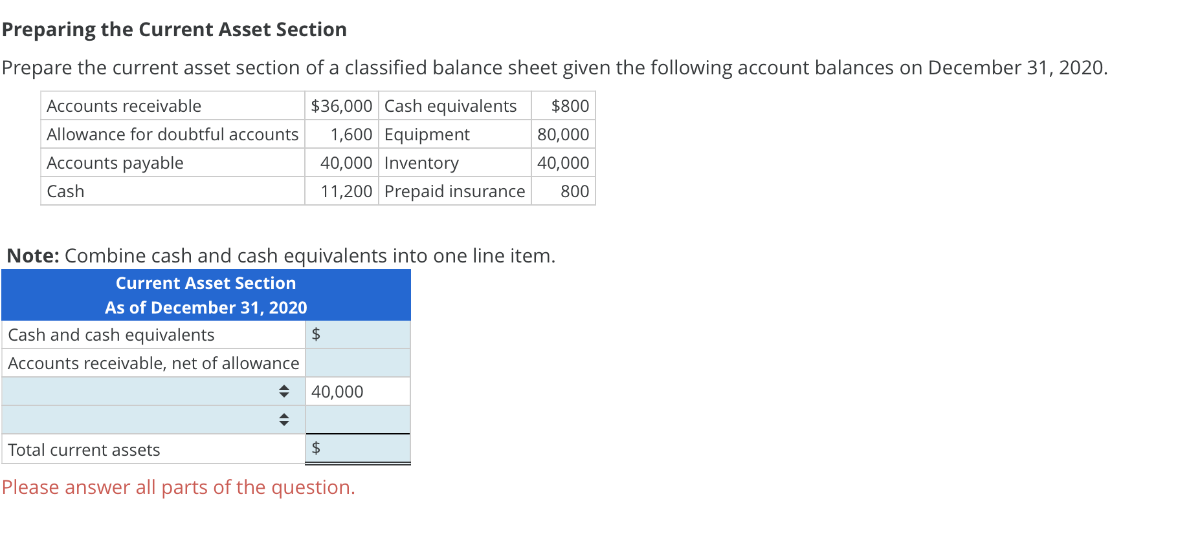The height and width of the screenshot is (534, 1178).
Task: Select the Inventory 40,000 cell
Action: click(563, 163)
